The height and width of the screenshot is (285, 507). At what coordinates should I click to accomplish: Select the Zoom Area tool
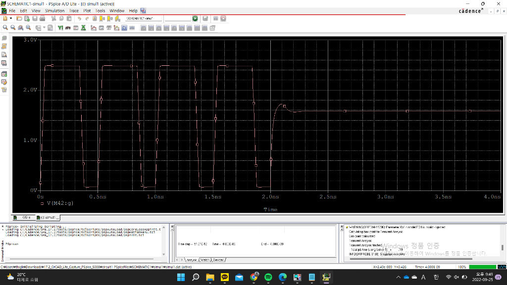[x=20, y=27]
